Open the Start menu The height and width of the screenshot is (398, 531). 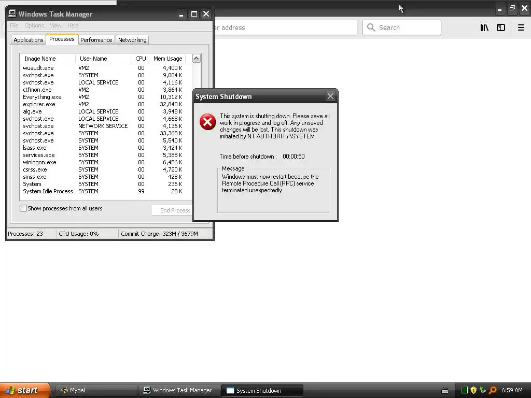point(25,390)
